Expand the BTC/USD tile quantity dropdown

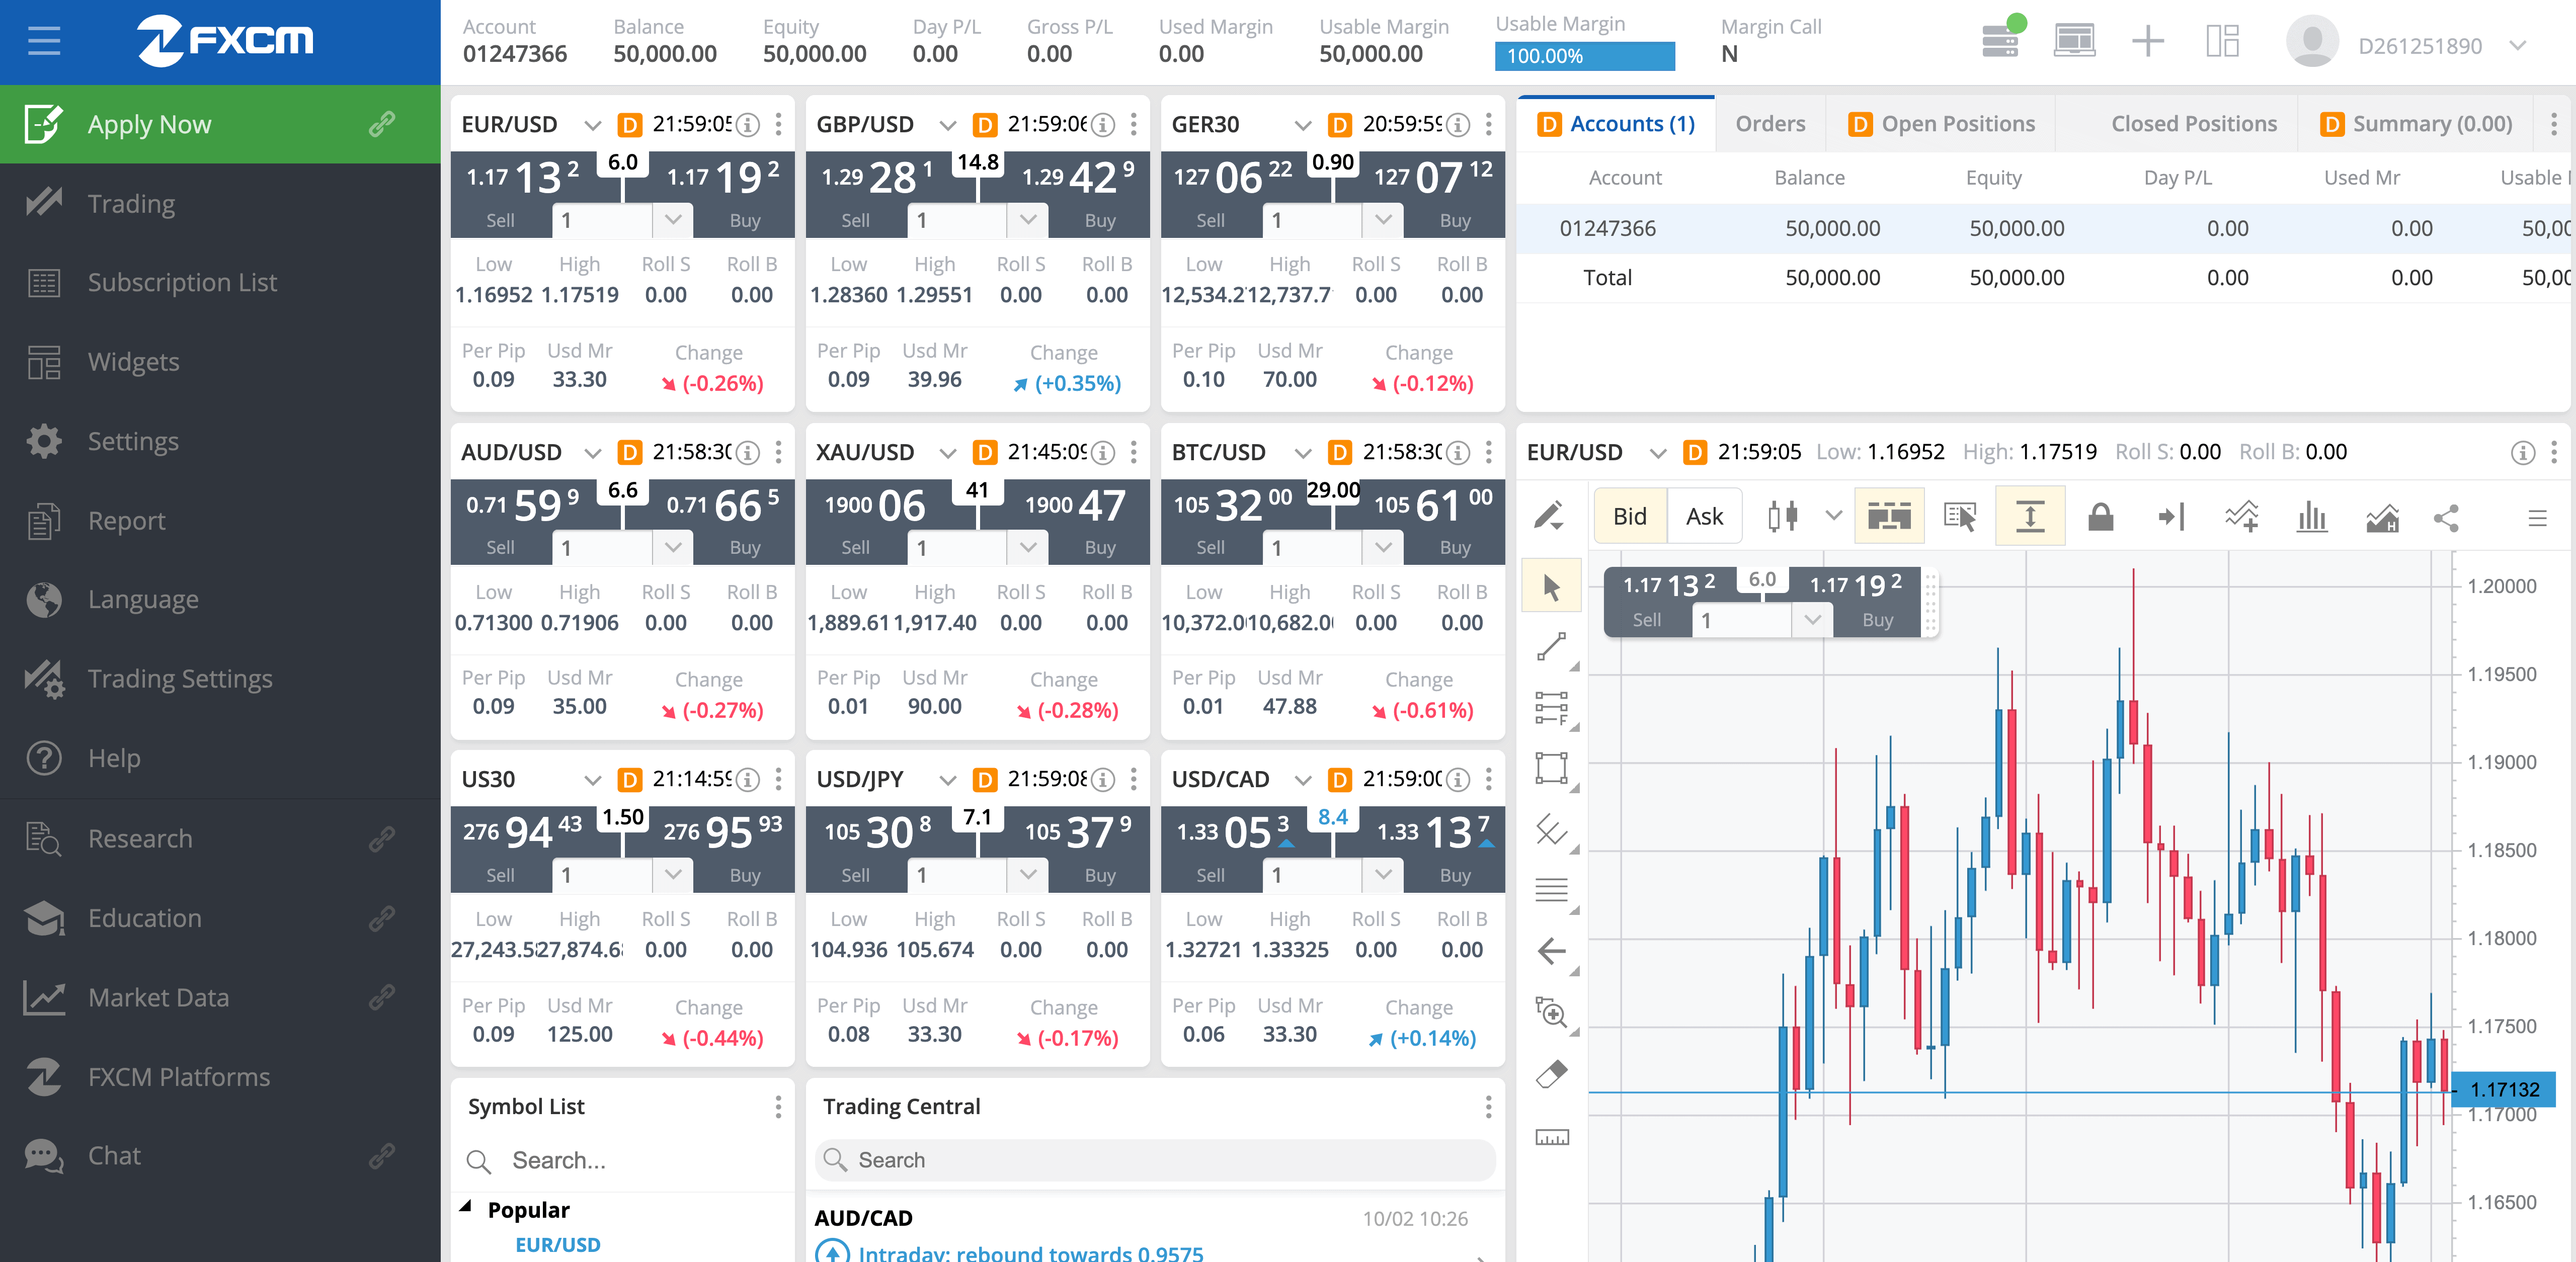tap(1382, 547)
